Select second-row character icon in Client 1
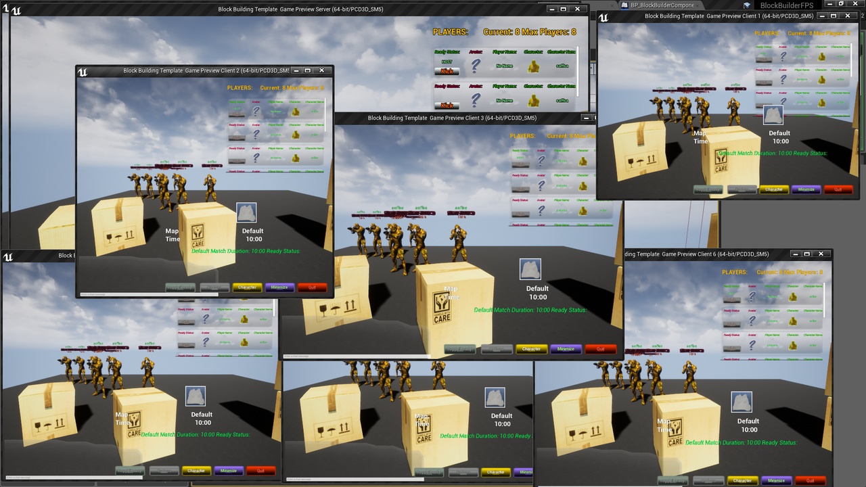The width and height of the screenshot is (866, 487). click(821, 79)
